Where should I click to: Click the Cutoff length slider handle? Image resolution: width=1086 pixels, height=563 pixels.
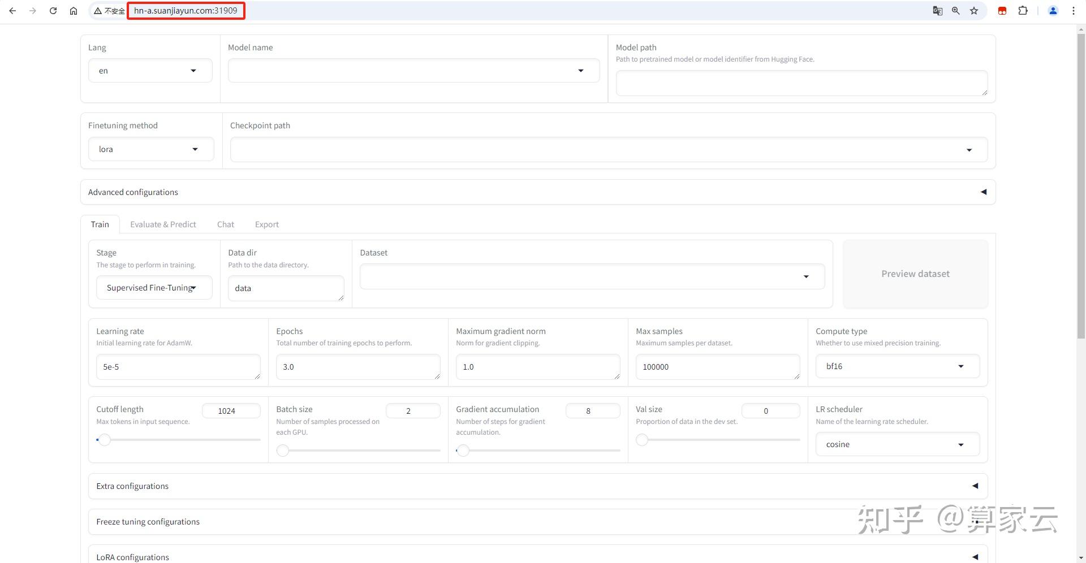(x=104, y=440)
